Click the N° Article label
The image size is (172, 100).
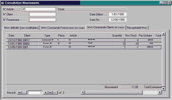point(11,9)
